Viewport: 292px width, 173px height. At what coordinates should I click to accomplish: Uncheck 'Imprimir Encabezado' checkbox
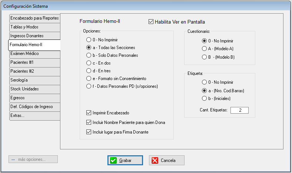pyautogui.click(x=88, y=113)
